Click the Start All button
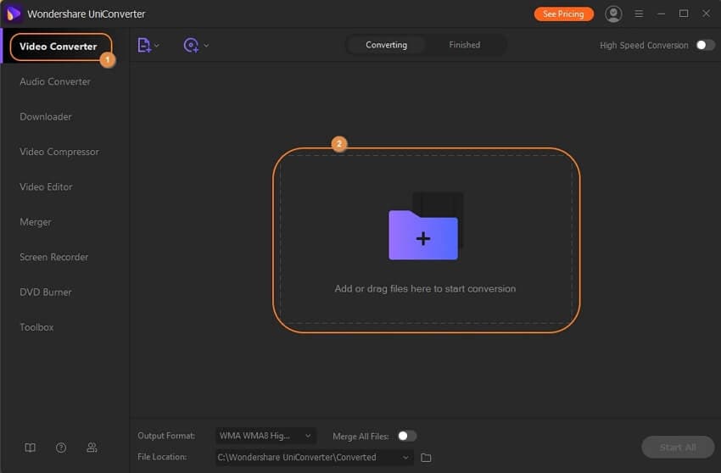Screen dimensions: 721x473 [x=678, y=448]
